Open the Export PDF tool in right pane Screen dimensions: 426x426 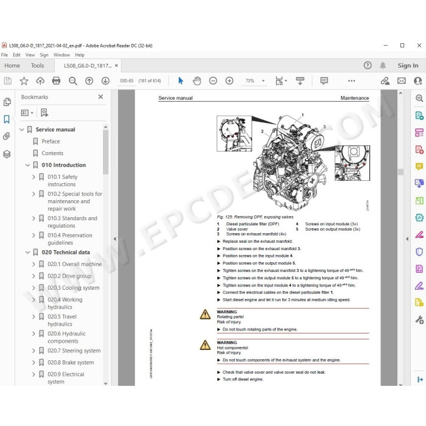pos(419,116)
